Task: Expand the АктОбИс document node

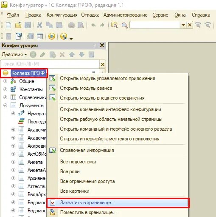Action: coord(13,154)
